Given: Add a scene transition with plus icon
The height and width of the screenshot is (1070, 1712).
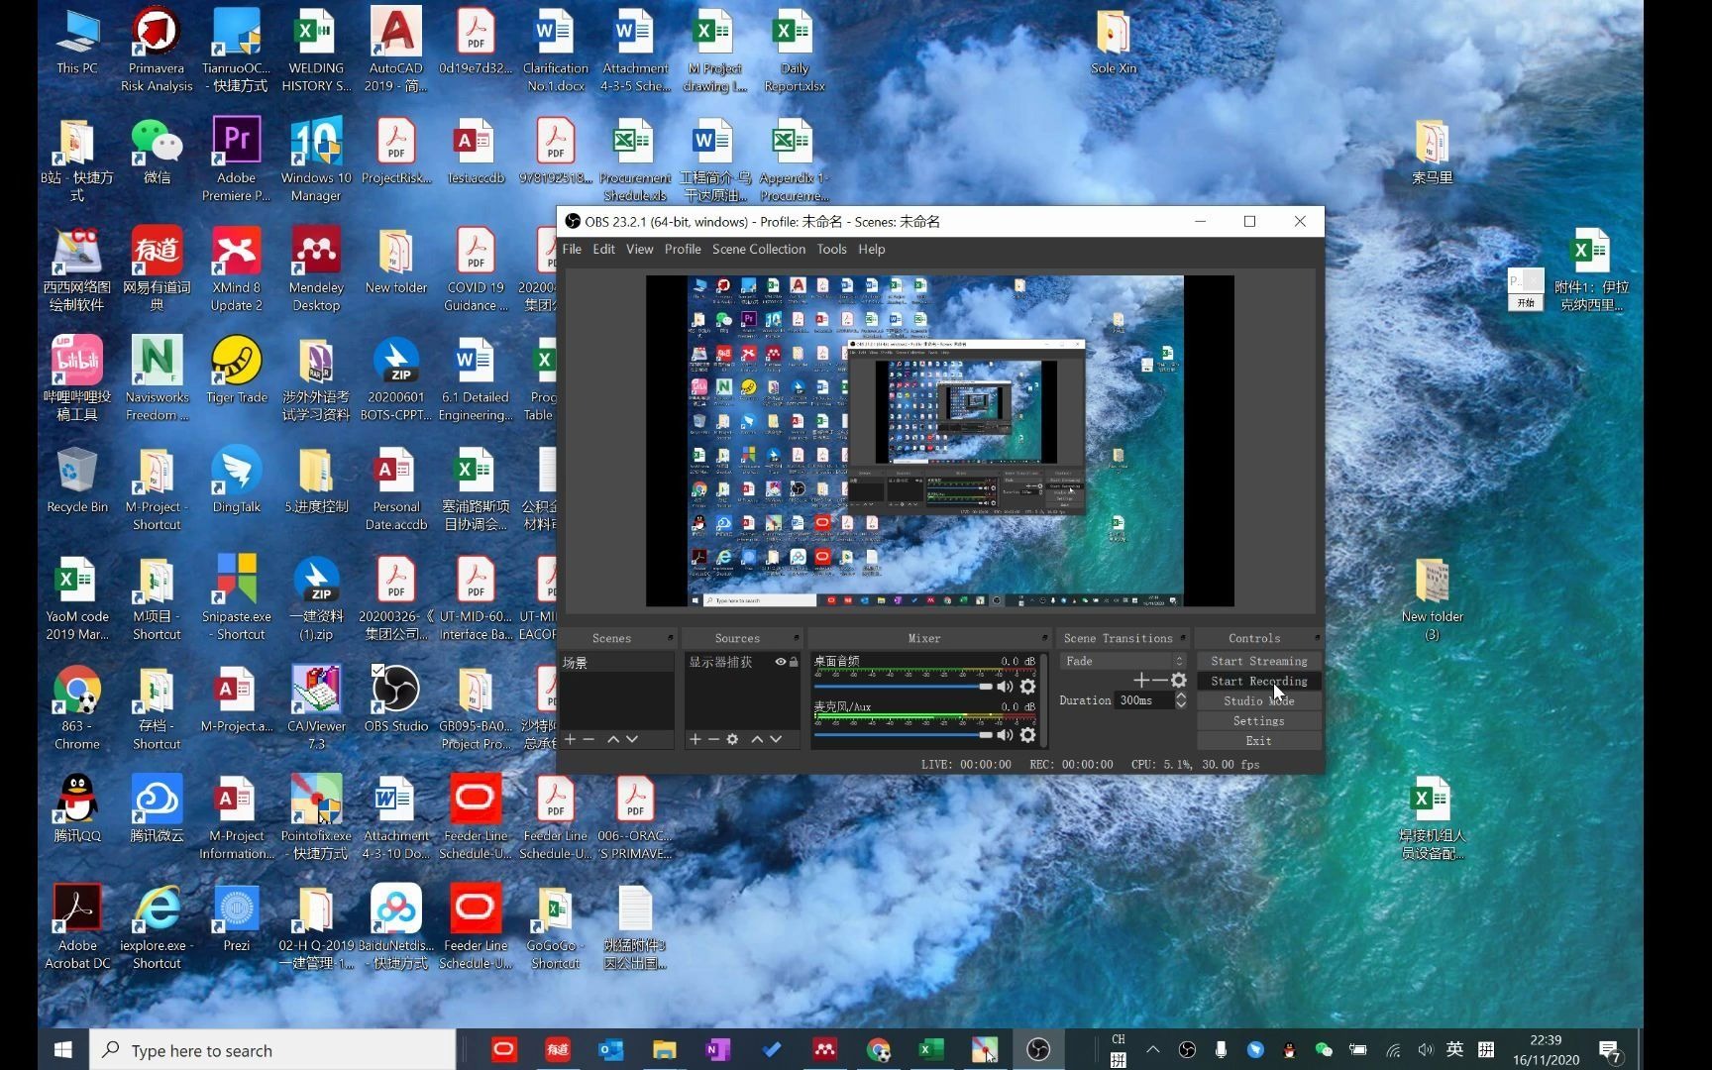Looking at the screenshot, I should coord(1141,680).
